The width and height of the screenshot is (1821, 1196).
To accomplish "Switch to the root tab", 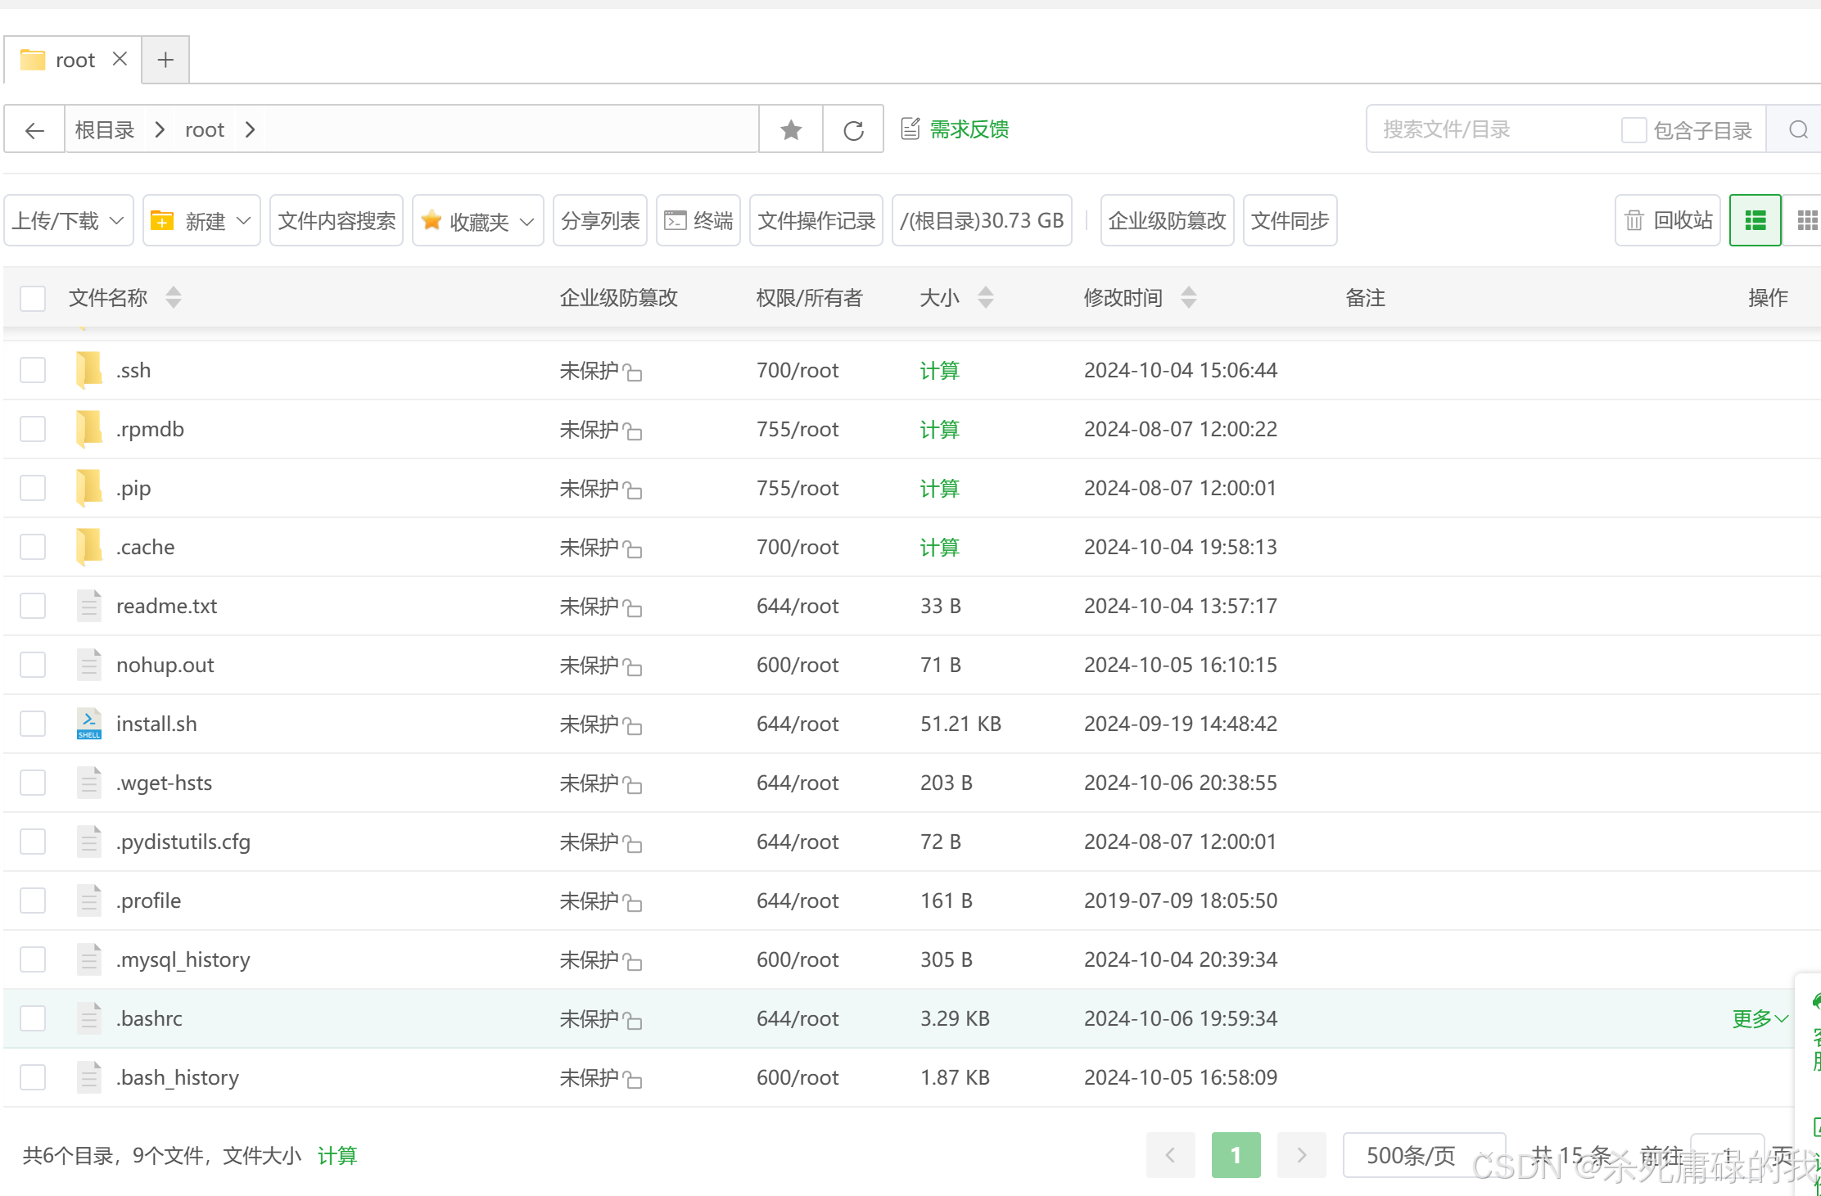I will 74,60.
